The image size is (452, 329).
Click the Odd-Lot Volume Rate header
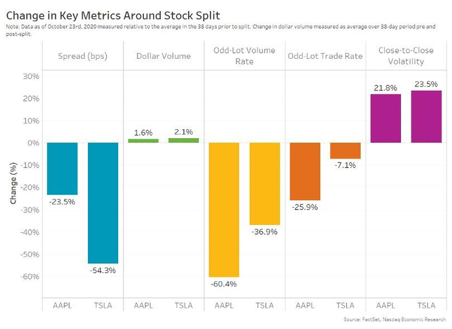coord(244,56)
